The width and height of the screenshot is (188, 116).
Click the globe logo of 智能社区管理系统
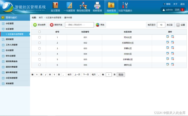(8, 7)
